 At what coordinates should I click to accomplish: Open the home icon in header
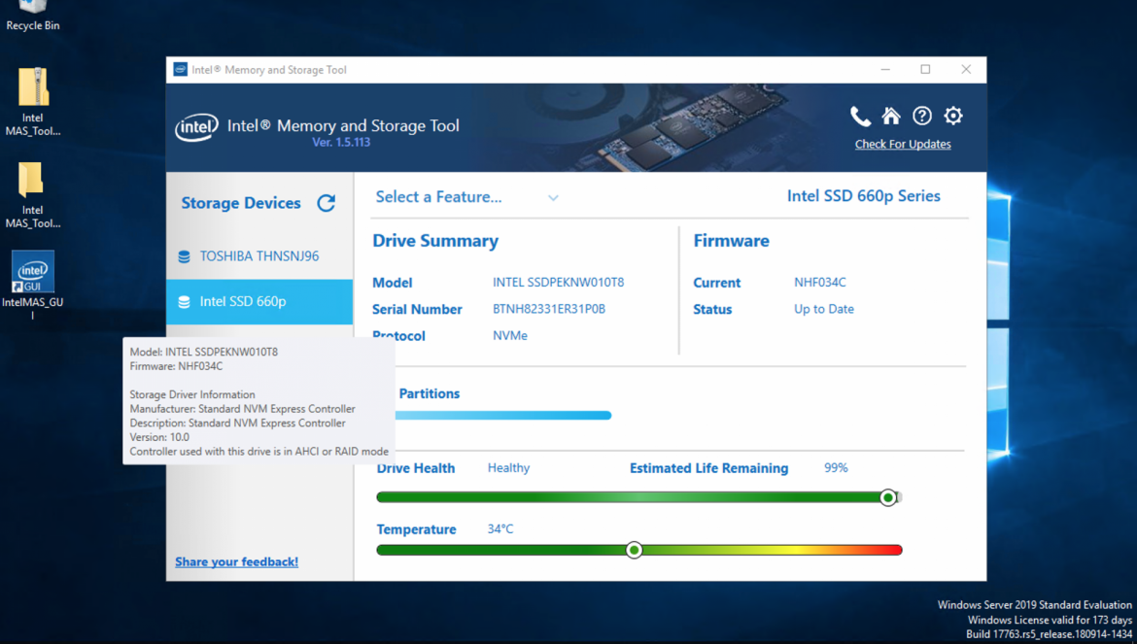pyautogui.click(x=891, y=116)
